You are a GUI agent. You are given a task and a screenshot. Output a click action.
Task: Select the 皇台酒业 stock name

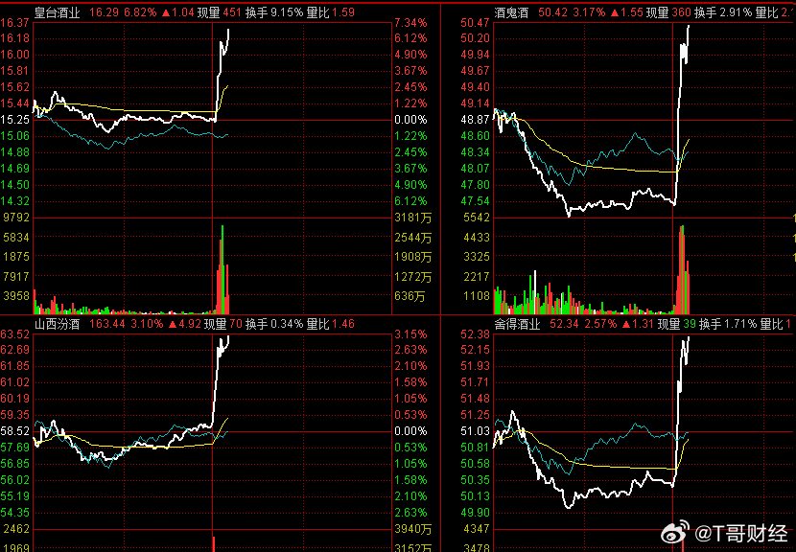tap(57, 12)
